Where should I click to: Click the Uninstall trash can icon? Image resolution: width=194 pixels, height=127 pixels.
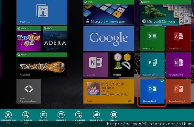pyautogui.click(x=43, y=115)
